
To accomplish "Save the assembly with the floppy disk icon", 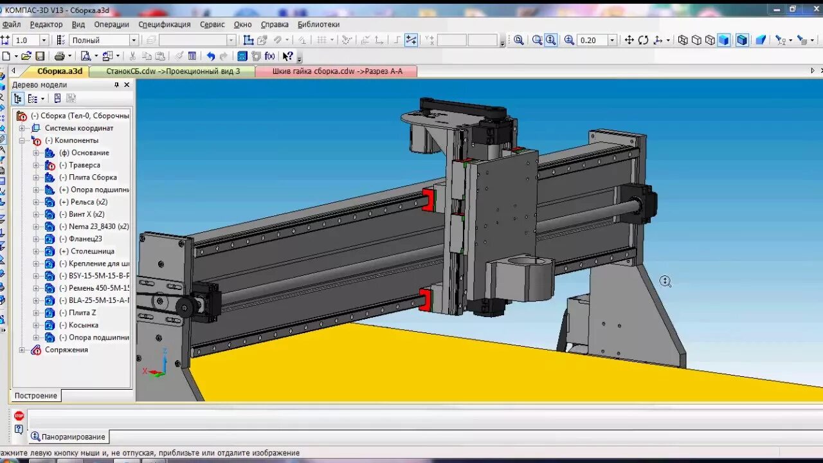I will [x=40, y=56].
